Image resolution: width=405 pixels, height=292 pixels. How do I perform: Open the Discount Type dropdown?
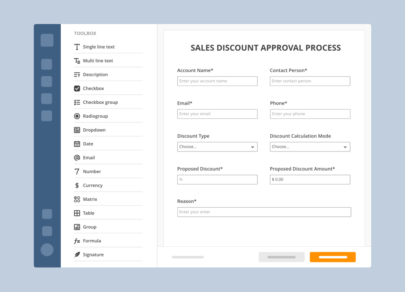(217, 147)
